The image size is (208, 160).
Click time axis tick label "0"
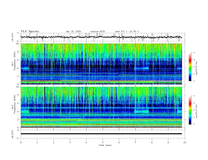pyautogui.click(x=21, y=142)
